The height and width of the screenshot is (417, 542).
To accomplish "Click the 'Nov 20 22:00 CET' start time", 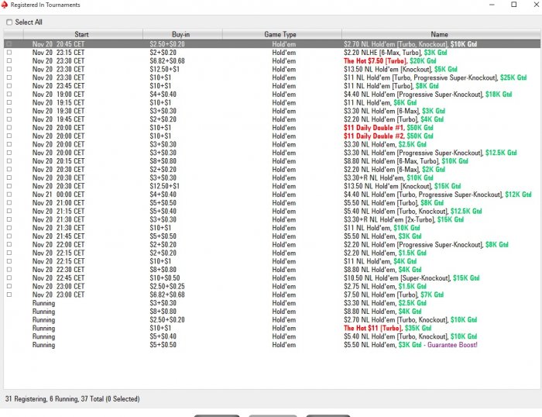I will tap(58, 244).
